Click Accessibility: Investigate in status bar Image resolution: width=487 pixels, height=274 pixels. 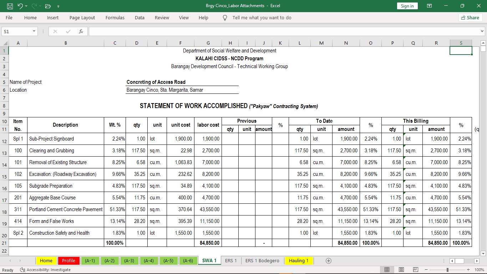(45, 270)
